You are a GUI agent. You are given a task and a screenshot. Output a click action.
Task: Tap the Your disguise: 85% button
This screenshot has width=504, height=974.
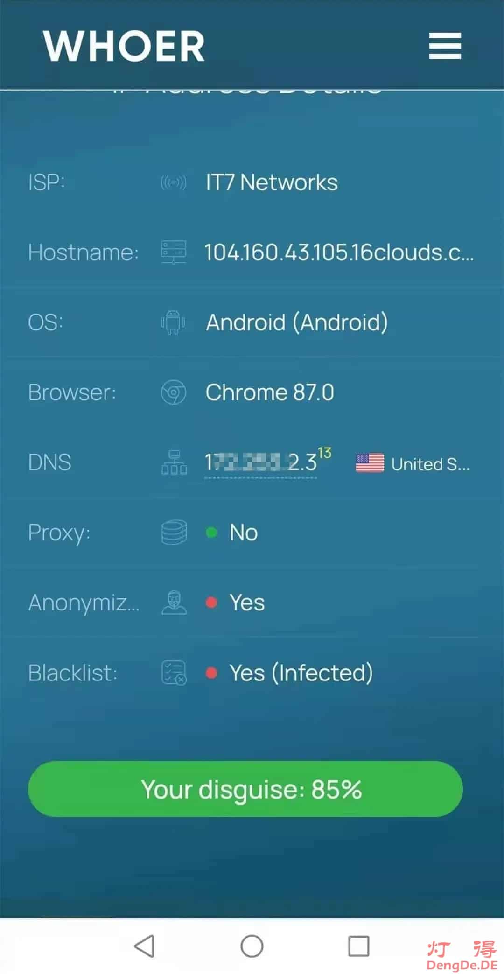(x=245, y=789)
